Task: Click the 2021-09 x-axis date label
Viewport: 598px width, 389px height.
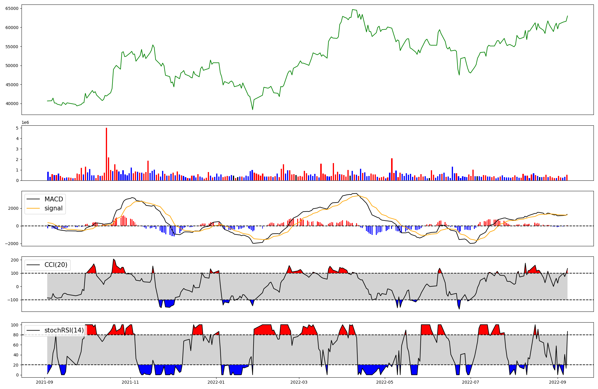Action: point(45,382)
